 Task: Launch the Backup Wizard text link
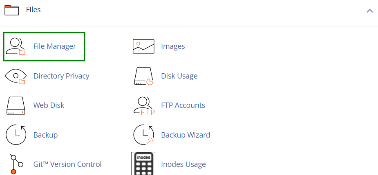[186, 135]
